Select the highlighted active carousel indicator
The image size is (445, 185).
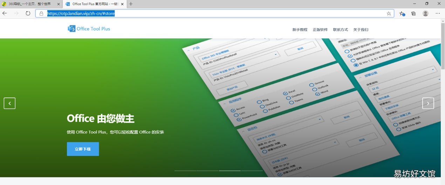(x=230, y=171)
